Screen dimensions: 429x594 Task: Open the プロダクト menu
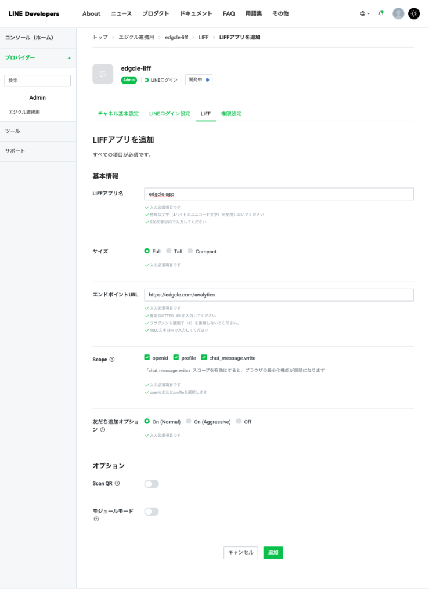point(156,14)
